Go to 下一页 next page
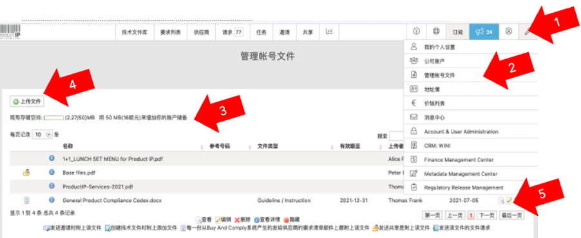Image resolution: width=581 pixels, height=238 pixels. [x=486, y=215]
